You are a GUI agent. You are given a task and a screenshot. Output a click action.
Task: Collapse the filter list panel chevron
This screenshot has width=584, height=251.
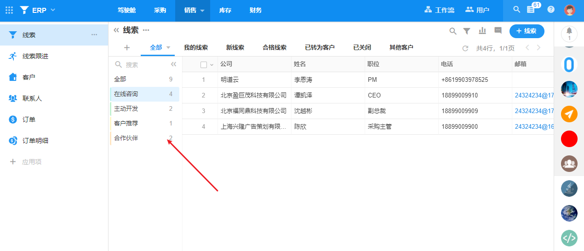point(173,65)
